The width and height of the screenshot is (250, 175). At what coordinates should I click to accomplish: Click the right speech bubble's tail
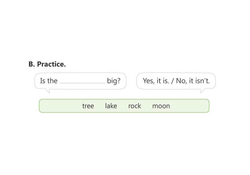click(202, 91)
